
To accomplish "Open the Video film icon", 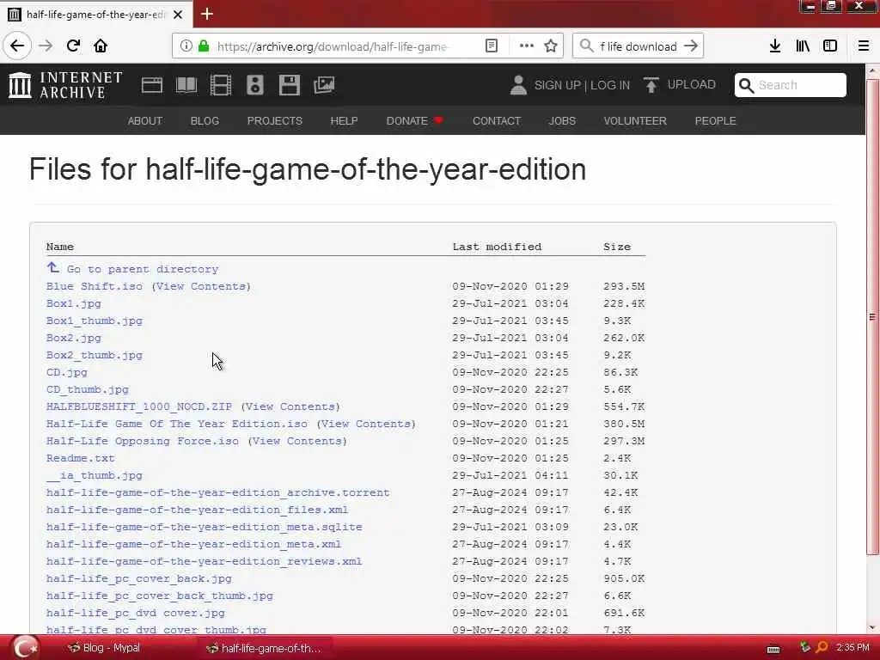I will tap(221, 85).
